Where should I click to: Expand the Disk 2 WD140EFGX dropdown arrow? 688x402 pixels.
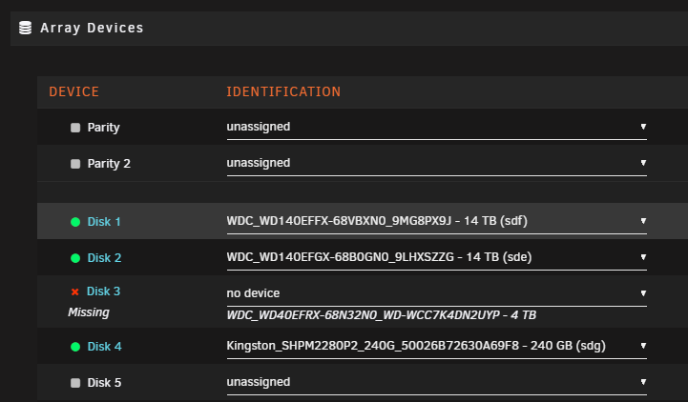[x=643, y=257]
